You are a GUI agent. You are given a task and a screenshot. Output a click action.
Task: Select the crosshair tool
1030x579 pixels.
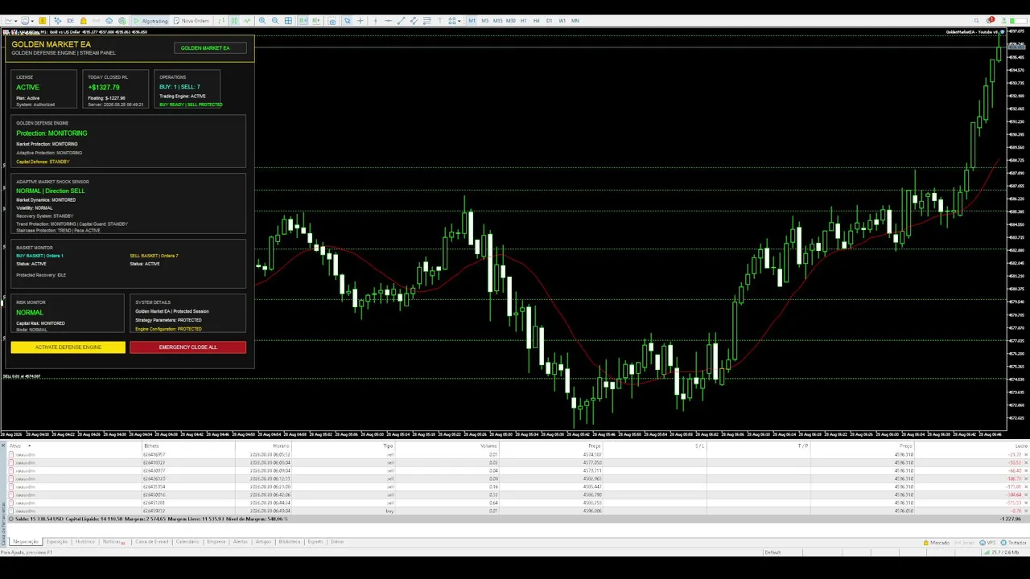click(360, 20)
